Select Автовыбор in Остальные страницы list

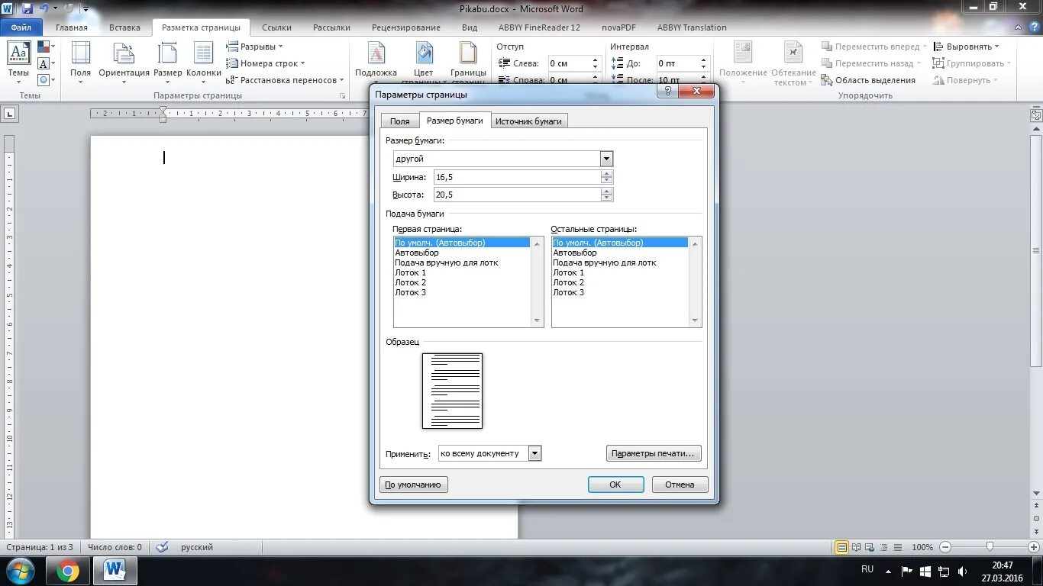click(621, 253)
